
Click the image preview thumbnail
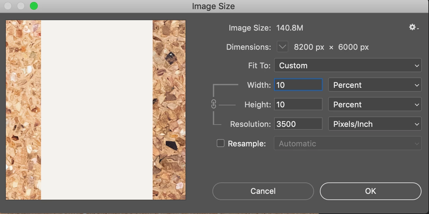(96, 110)
